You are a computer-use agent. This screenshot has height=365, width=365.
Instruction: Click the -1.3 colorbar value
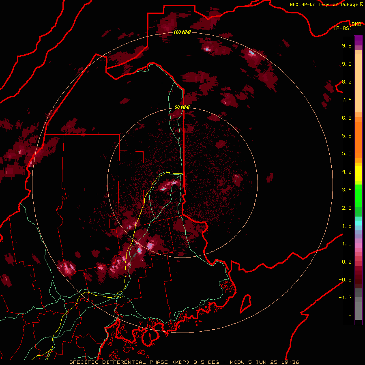pyautogui.click(x=345, y=298)
